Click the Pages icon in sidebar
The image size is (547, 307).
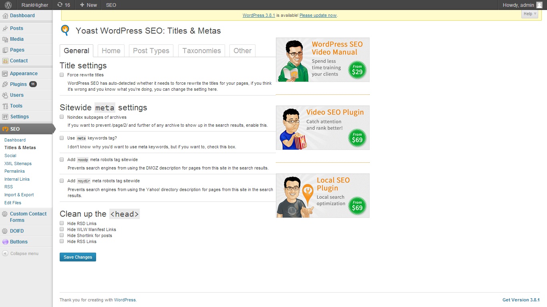click(5, 50)
